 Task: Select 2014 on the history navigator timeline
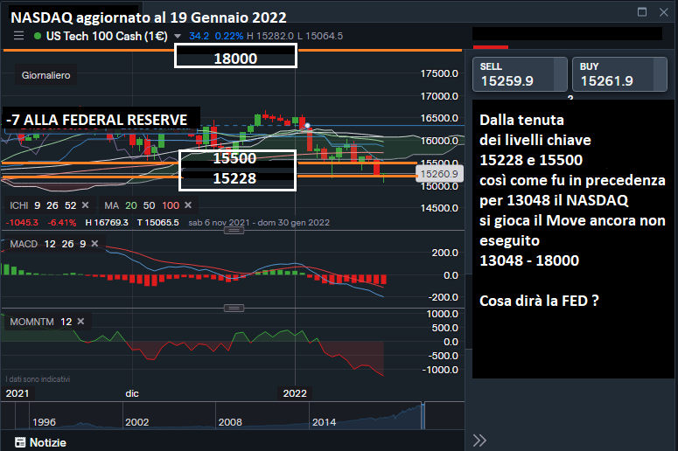click(324, 422)
